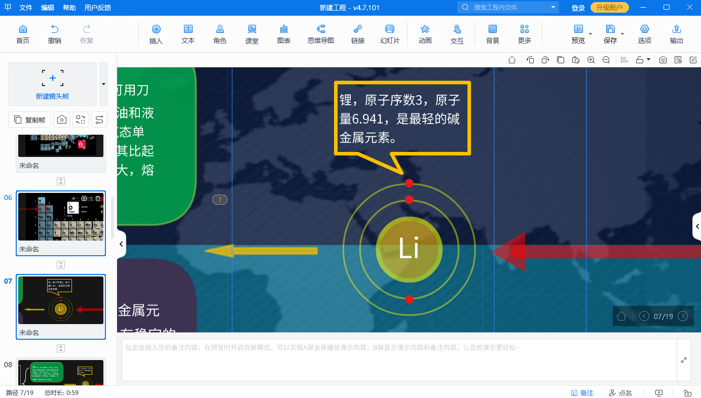Click the path route icon in the left panel

(99, 120)
